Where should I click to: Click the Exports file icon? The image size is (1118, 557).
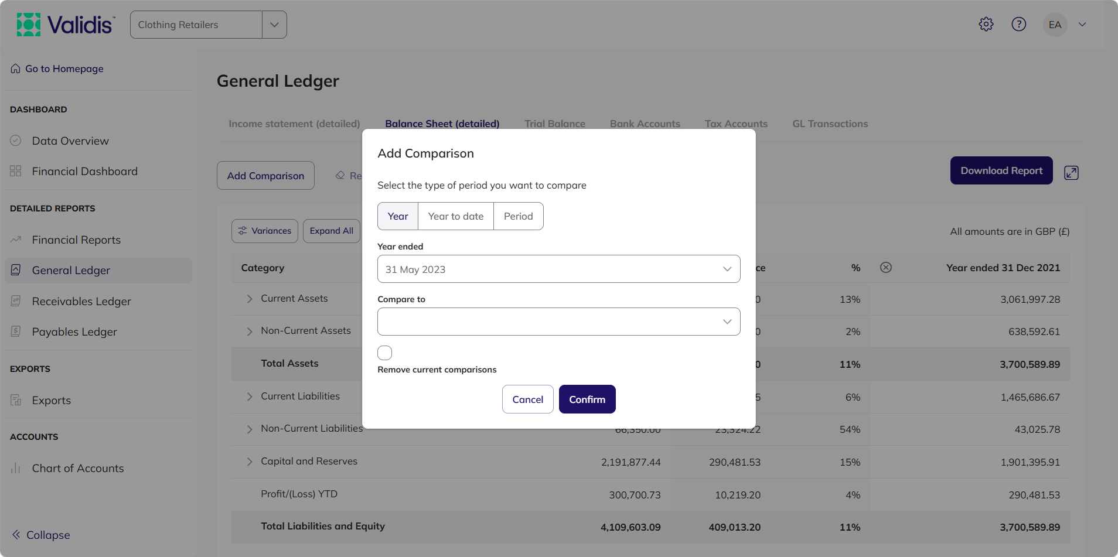pos(16,400)
